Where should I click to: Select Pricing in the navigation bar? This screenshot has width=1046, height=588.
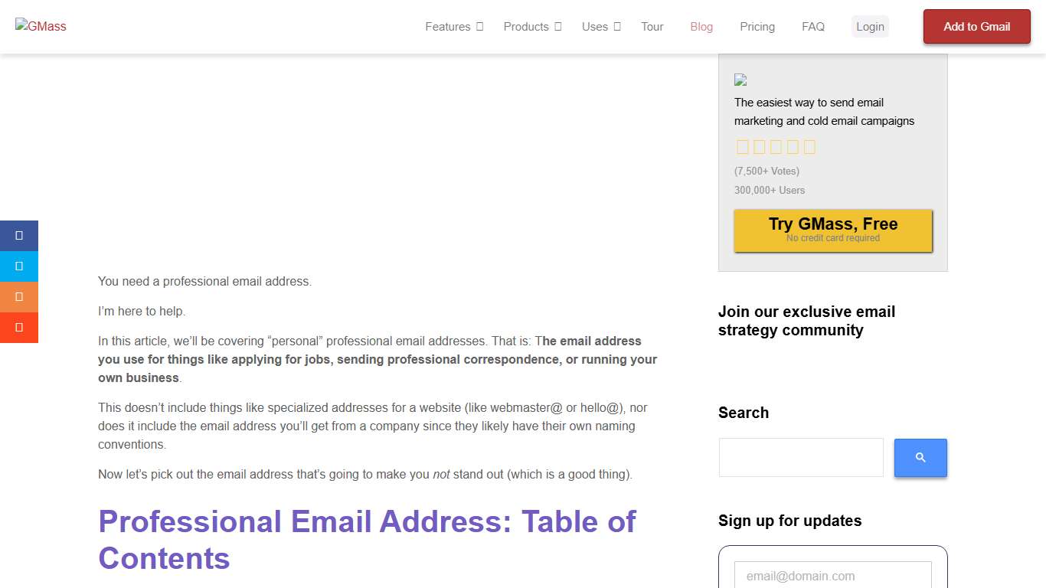757,26
